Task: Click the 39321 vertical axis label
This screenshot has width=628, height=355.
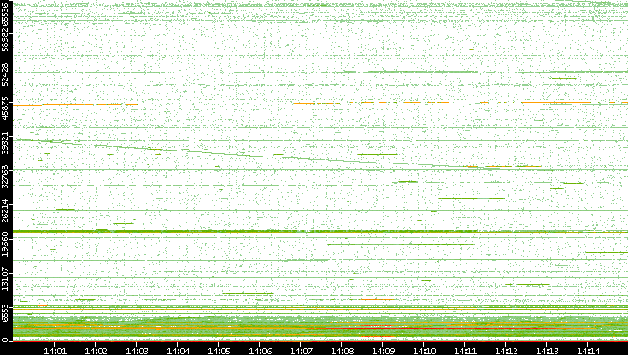Action: click(6, 142)
